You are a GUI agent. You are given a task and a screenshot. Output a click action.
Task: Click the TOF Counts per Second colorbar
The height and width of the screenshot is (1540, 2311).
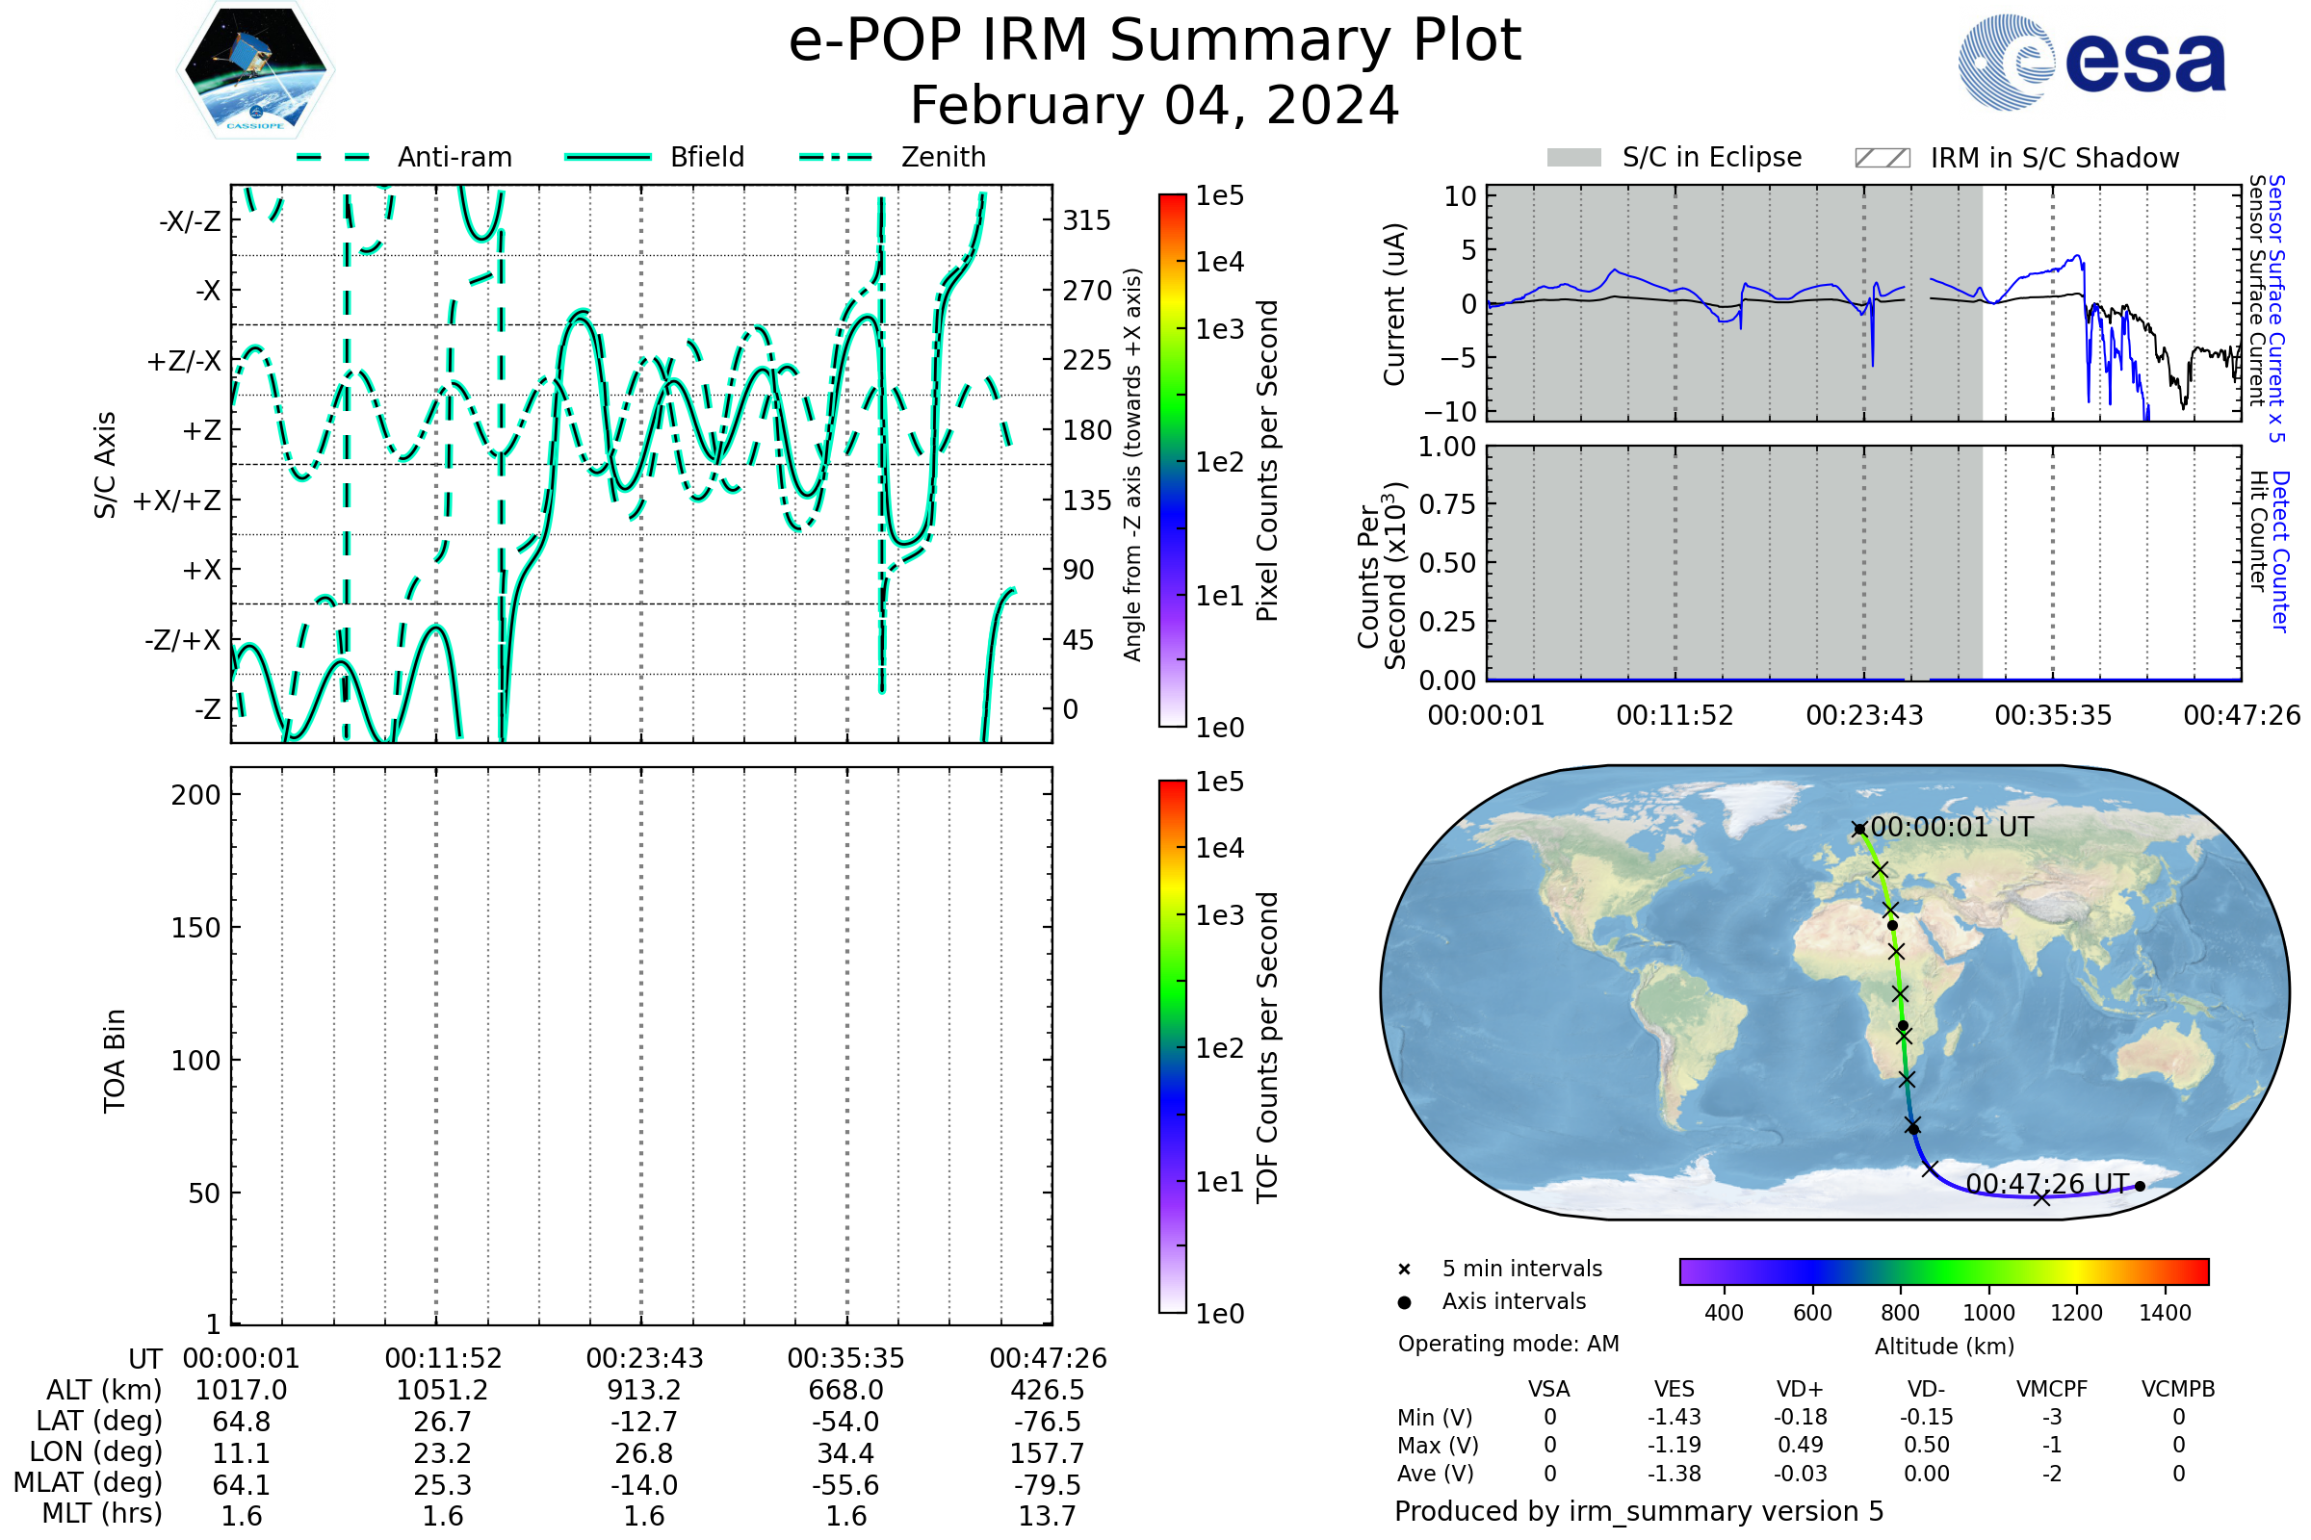coord(1172,1046)
